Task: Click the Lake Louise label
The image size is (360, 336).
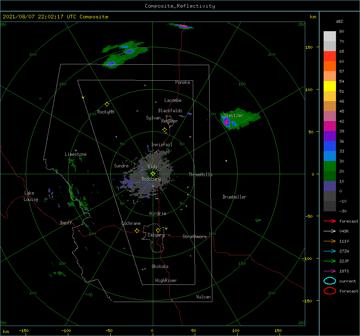Action: point(31,196)
